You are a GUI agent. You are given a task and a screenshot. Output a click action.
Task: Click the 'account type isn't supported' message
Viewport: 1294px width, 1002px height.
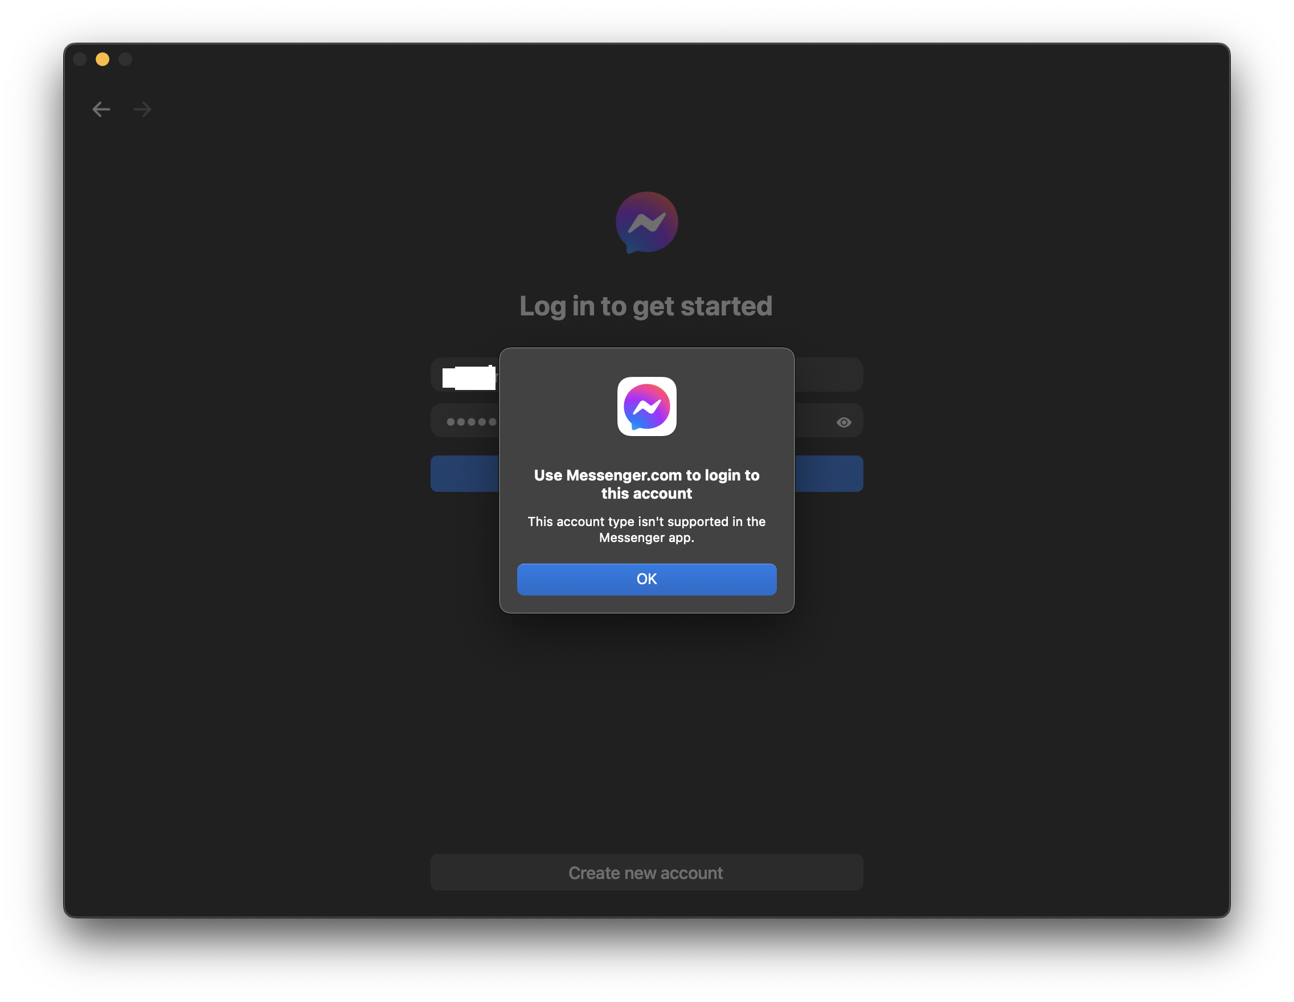click(x=646, y=529)
